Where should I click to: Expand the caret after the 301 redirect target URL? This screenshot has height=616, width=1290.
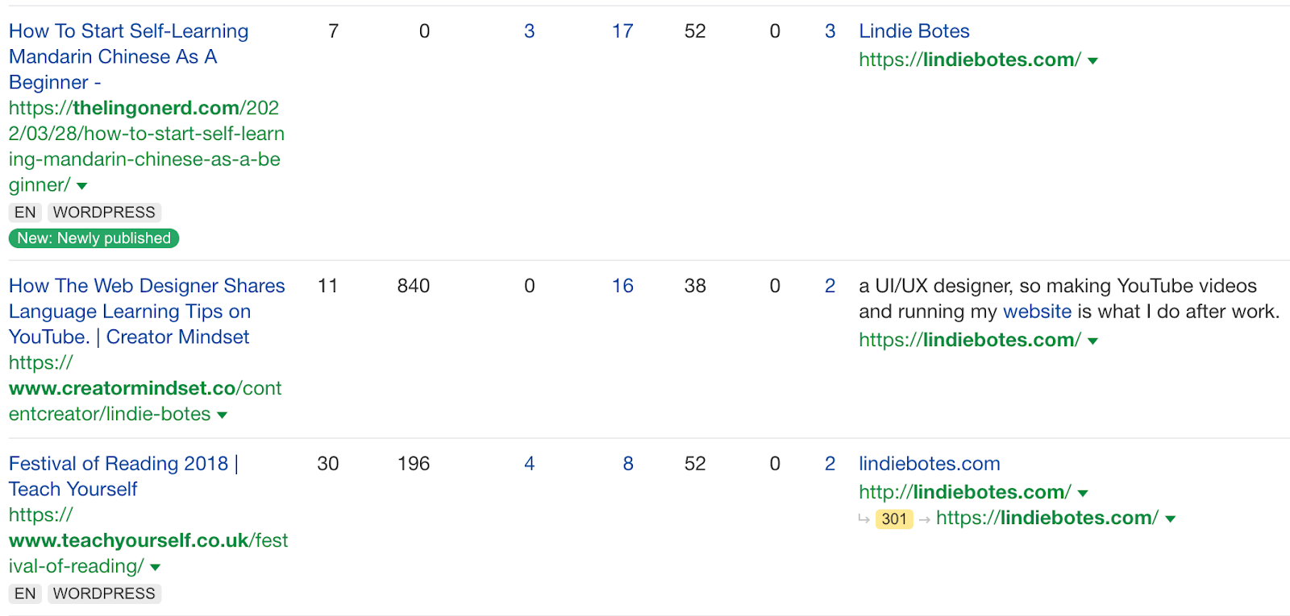click(1171, 519)
